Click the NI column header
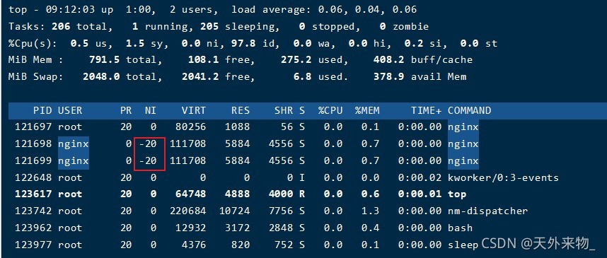Image resolution: width=607 pixels, height=258 pixels. pos(151,111)
